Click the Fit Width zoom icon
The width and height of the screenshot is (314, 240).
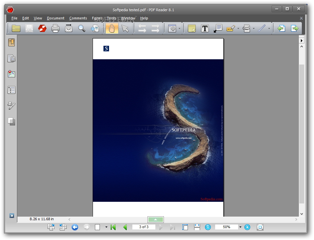pos(197,227)
